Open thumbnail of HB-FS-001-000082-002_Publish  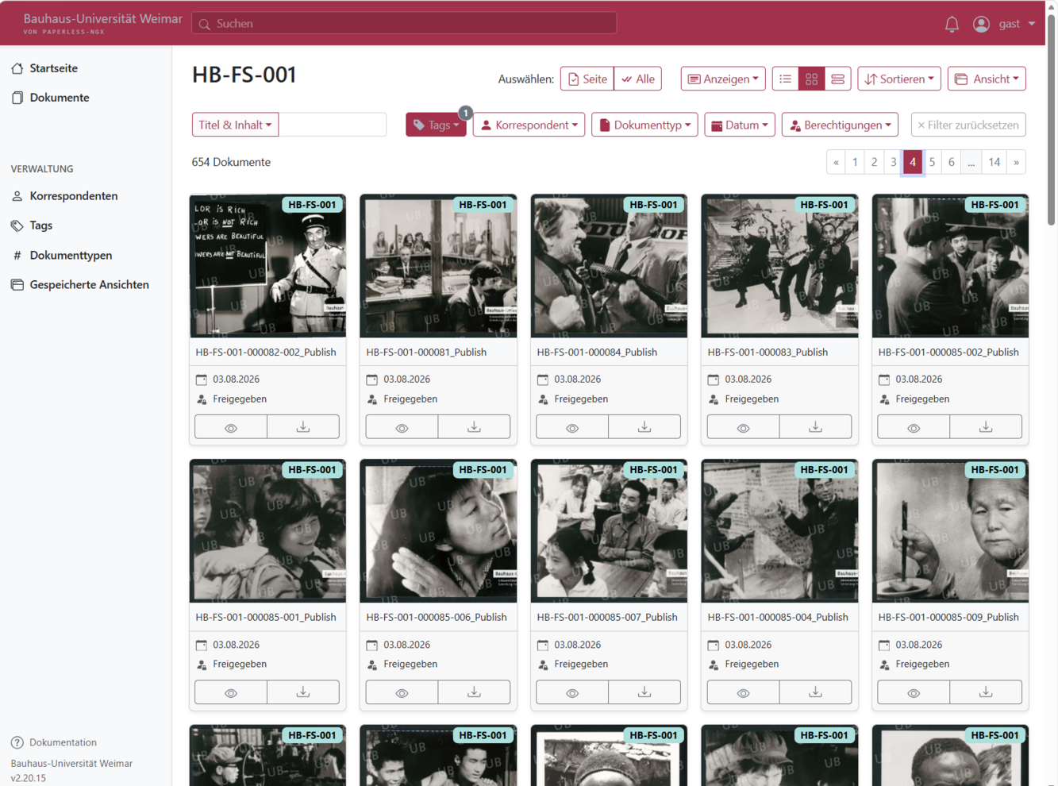click(267, 266)
